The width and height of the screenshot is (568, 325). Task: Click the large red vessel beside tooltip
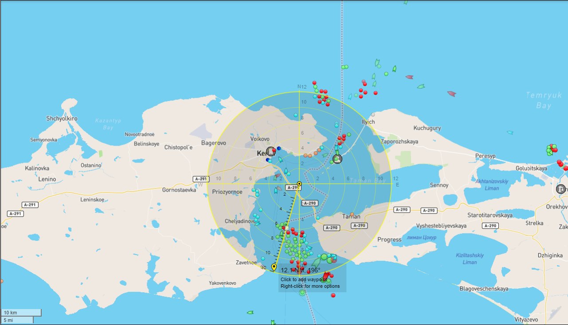pyautogui.click(x=327, y=276)
